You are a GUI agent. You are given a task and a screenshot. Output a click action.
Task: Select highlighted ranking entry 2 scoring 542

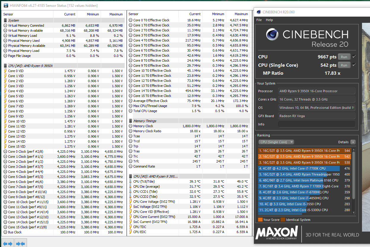(305, 157)
